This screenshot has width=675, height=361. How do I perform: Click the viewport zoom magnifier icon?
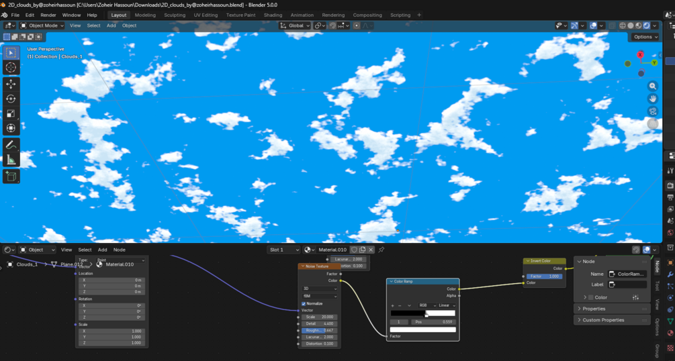[653, 86]
